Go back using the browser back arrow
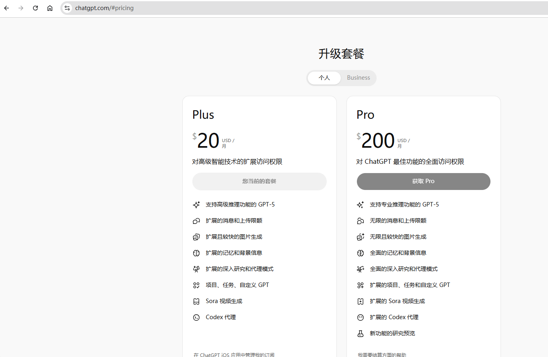Image resolution: width=548 pixels, height=357 pixels. pos(6,8)
